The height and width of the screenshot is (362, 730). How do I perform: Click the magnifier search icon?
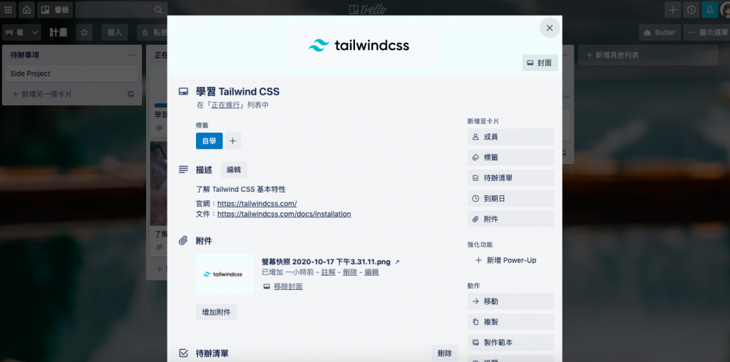pyautogui.click(x=158, y=9)
